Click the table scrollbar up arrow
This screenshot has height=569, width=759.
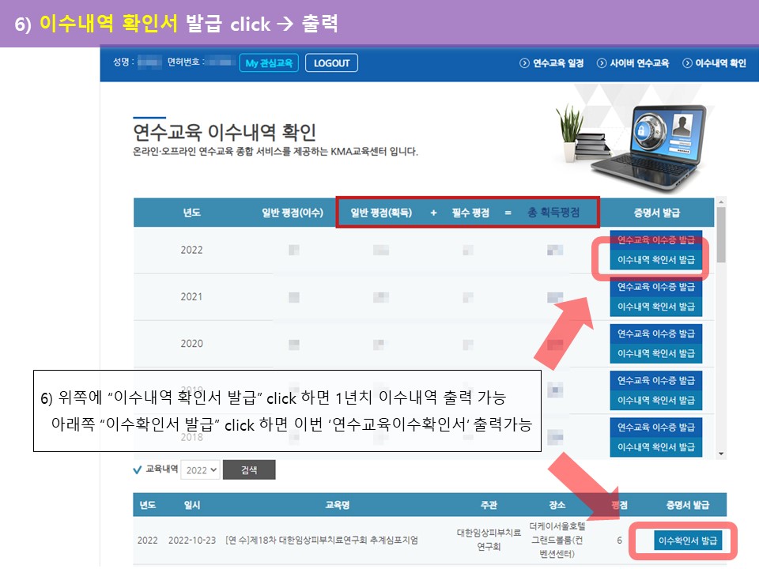(x=720, y=202)
